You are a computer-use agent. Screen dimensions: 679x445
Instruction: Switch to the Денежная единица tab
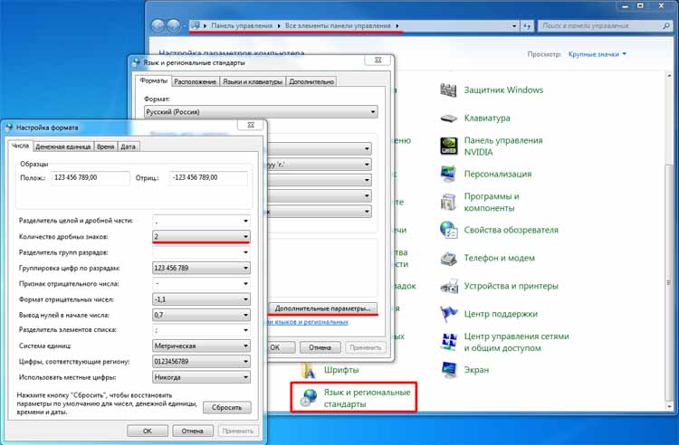(x=63, y=147)
